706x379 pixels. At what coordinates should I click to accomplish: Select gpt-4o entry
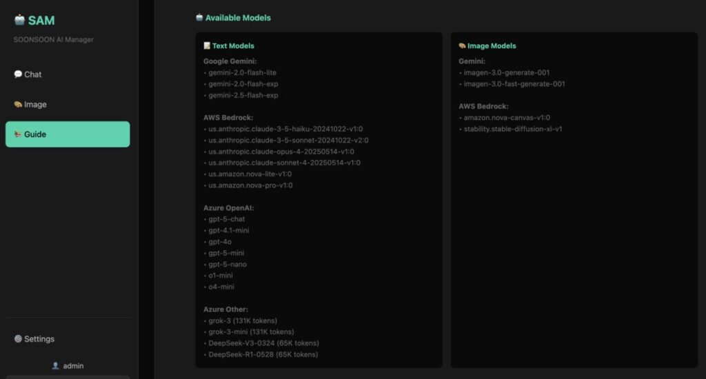tap(220, 242)
